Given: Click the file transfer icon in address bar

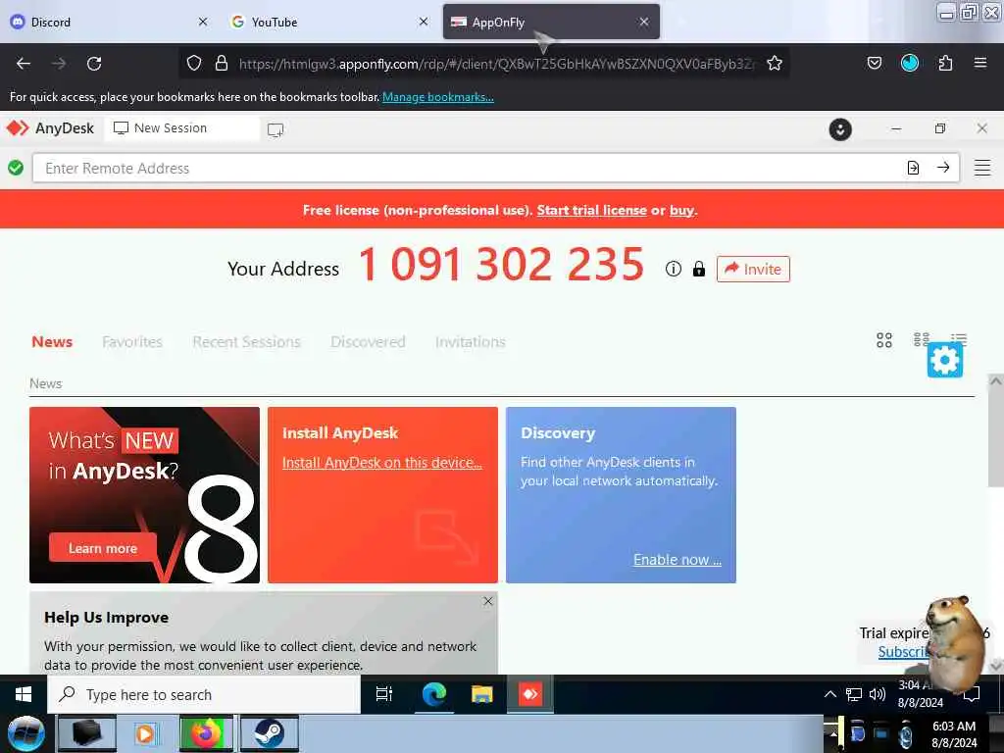Looking at the screenshot, I should coord(913,168).
